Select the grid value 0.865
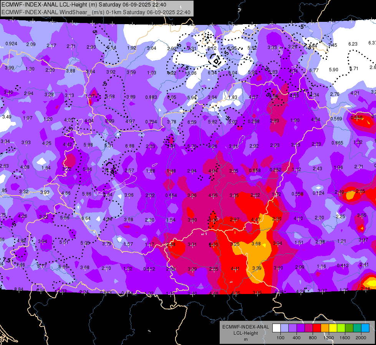Screen dimensions: 376x345 click(x=337, y=143)
